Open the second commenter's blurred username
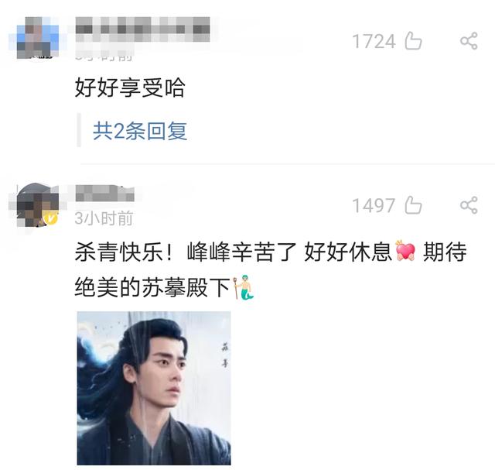 [105, 193]
